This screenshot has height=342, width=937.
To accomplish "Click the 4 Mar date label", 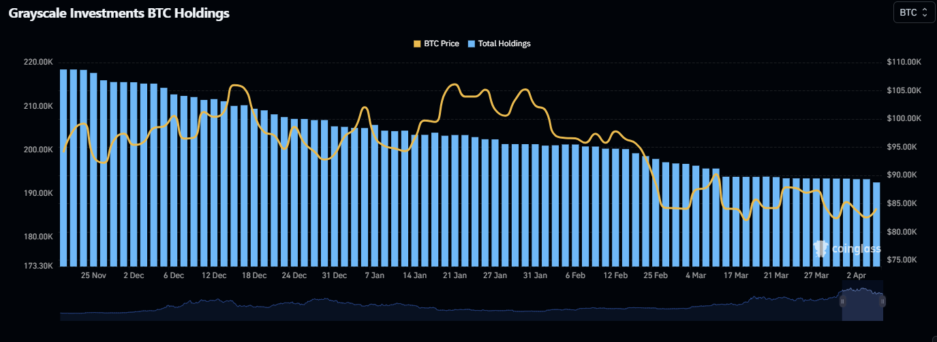I will (x=696, y=275).
